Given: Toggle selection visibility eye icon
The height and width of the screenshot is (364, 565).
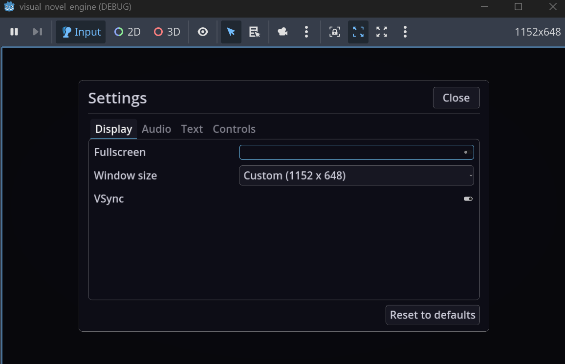Looking at the screenshot, I should (203, 32).
